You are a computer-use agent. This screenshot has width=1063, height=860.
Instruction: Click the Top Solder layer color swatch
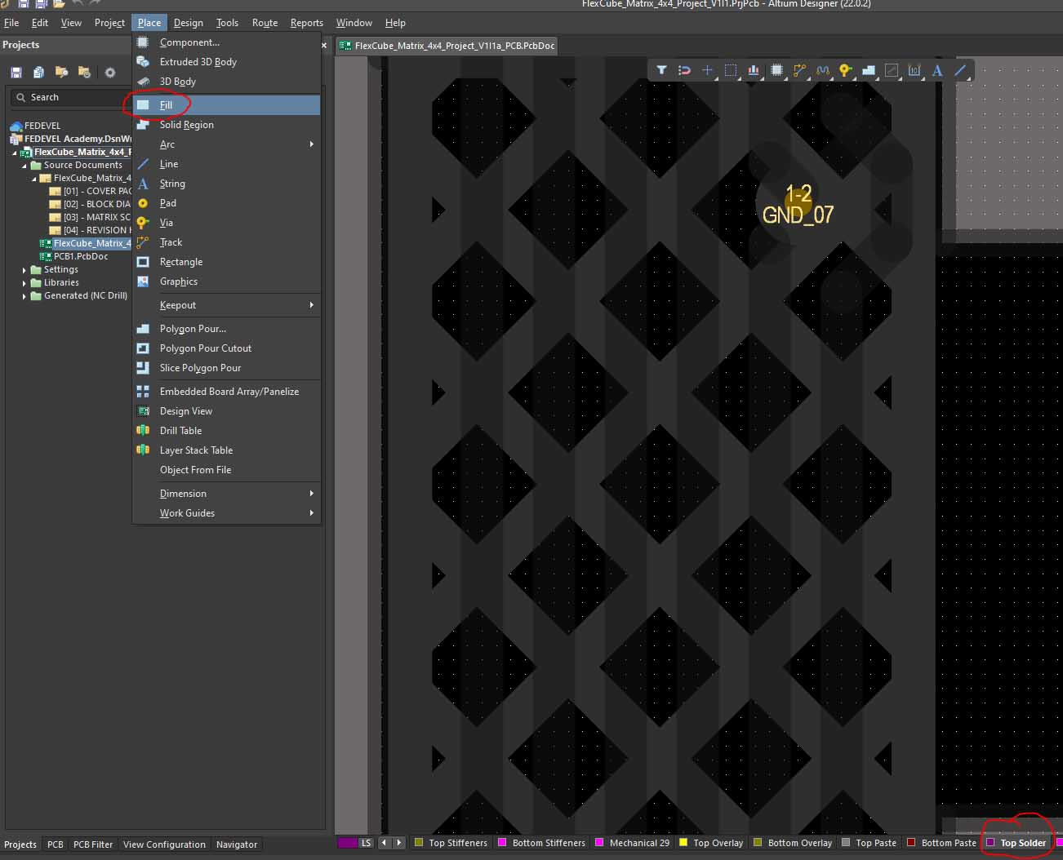pos(990,843)
